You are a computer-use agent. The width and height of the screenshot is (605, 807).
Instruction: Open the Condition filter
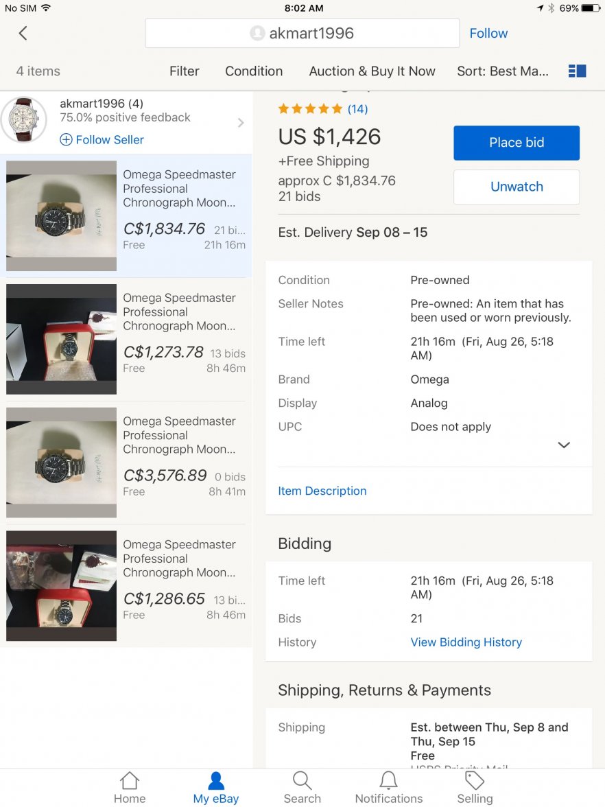coord(254,71)
